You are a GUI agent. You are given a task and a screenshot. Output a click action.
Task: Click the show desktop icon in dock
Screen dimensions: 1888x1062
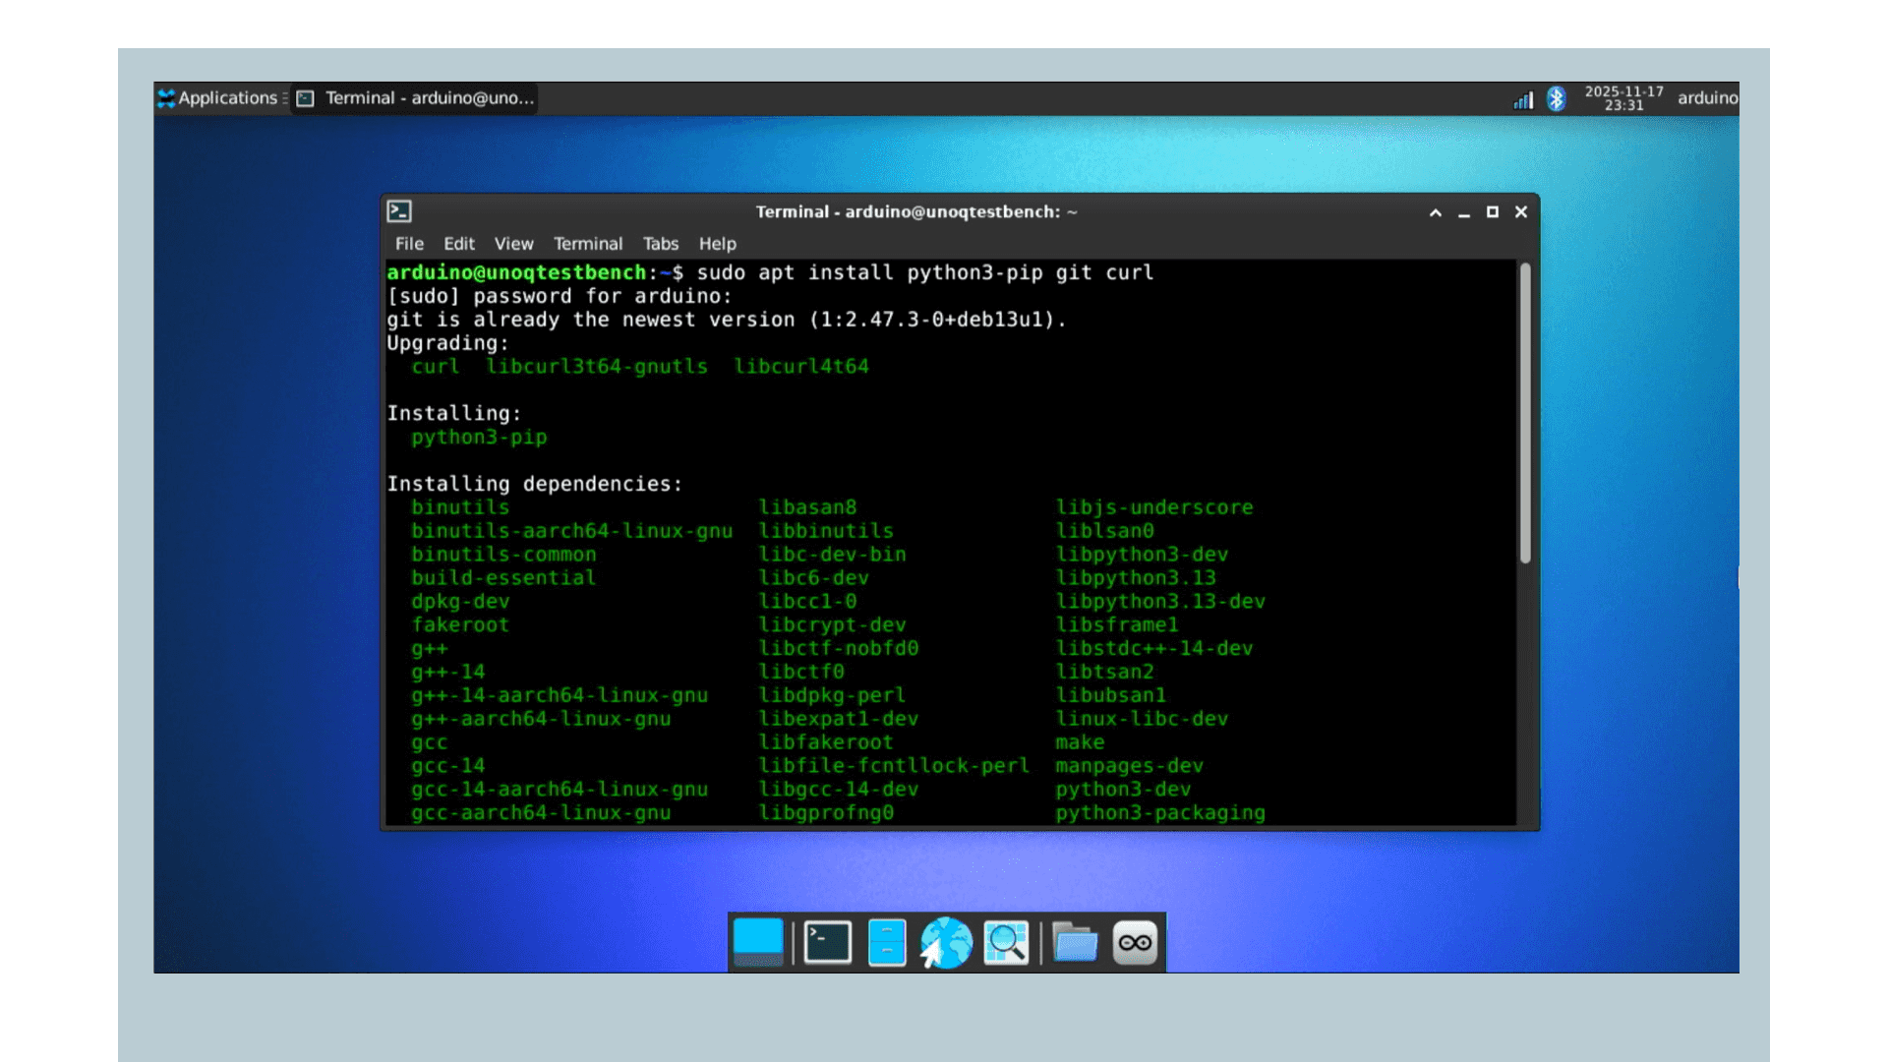[757, 941]
